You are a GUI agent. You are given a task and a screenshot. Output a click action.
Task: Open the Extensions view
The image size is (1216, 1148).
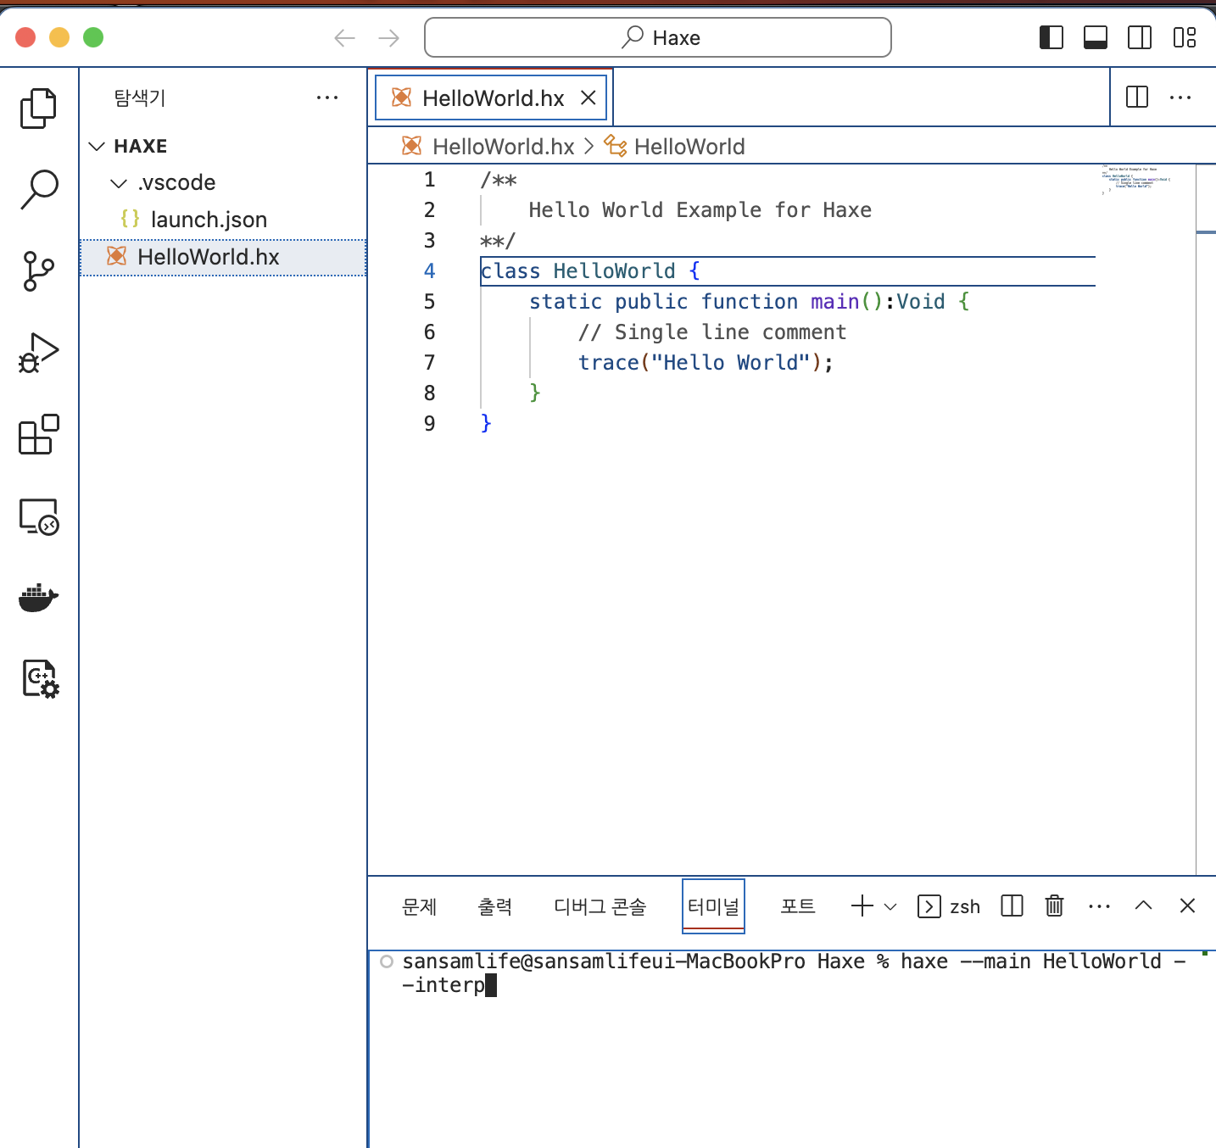click(x=38, y=434)
